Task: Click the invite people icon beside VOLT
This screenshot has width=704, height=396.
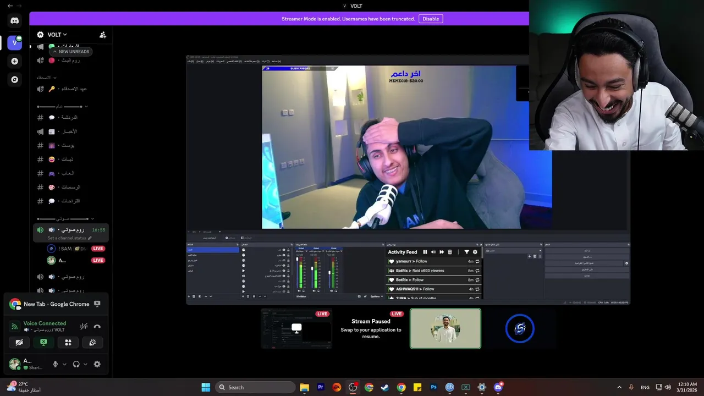Action: (103, 35)
